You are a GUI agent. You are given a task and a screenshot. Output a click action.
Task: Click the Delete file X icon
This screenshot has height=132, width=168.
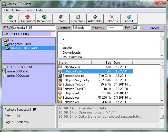[112, 17]
